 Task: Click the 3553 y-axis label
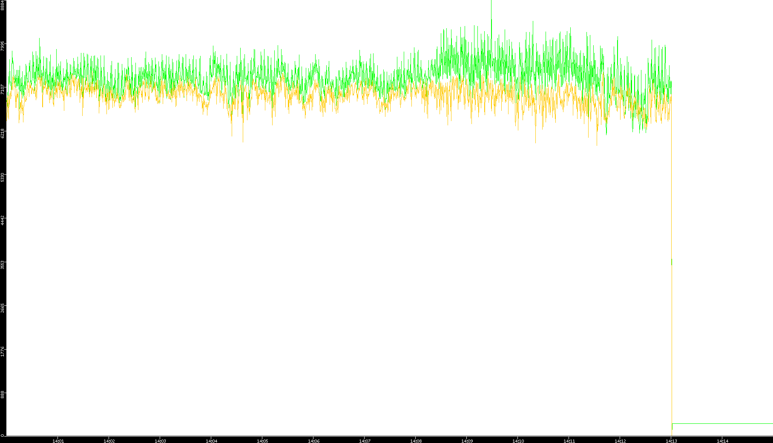[3, 264]
